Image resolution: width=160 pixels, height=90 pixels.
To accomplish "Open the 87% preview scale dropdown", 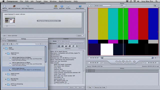I will tap(123, 5).
